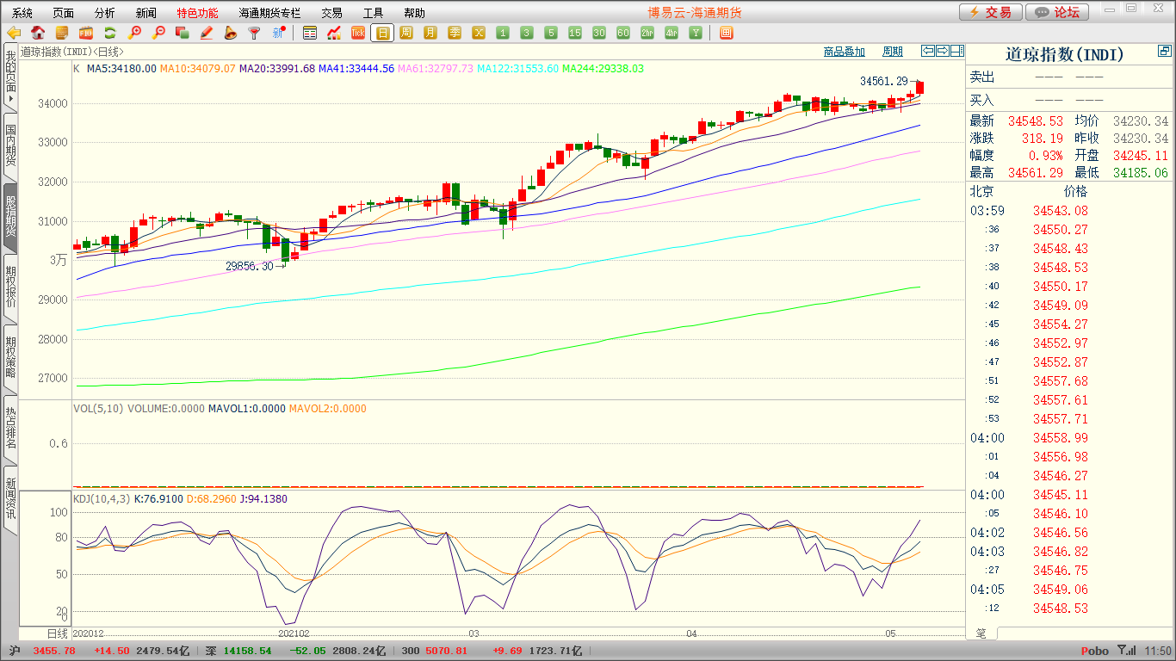Screen dimensions: 1176x661
Task: Click the next symbol right arrow
Action: 943,51
